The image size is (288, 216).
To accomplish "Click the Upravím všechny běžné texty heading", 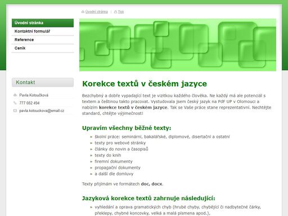I will (x=127, y=128).
